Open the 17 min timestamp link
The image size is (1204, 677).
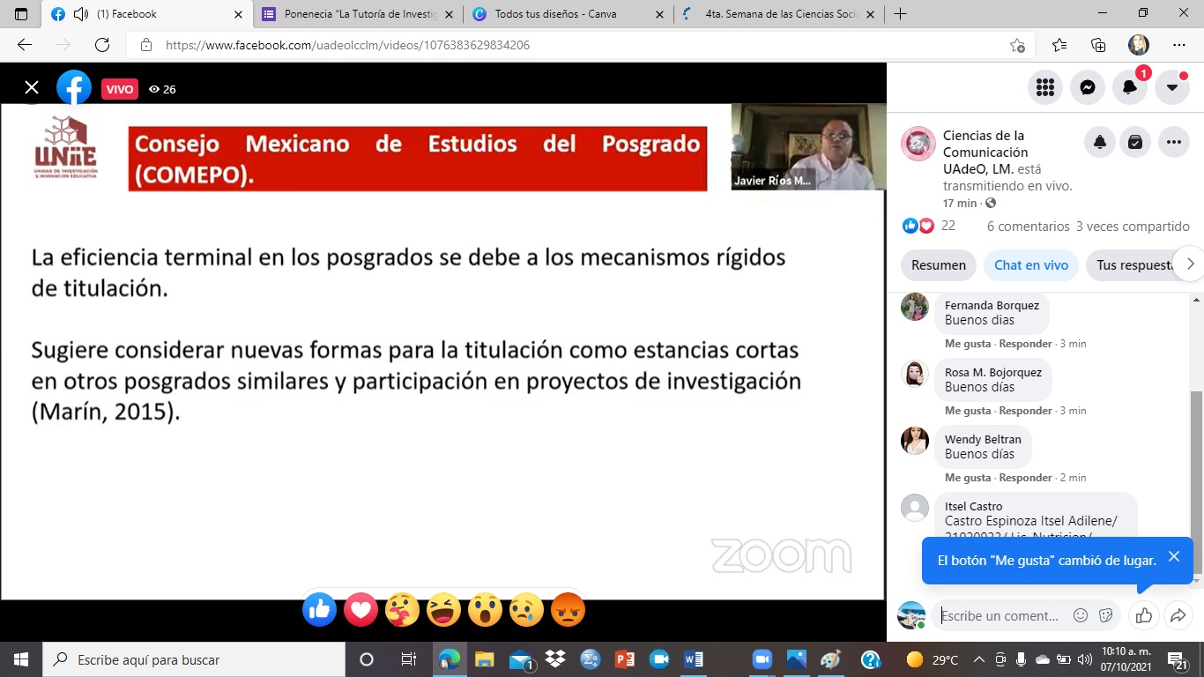pos(960,203)
